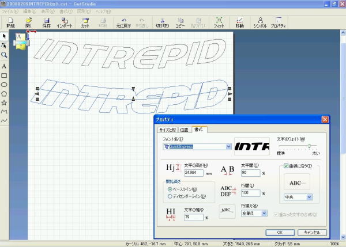
Task: Open the ファイル menu
Action: 10,12
